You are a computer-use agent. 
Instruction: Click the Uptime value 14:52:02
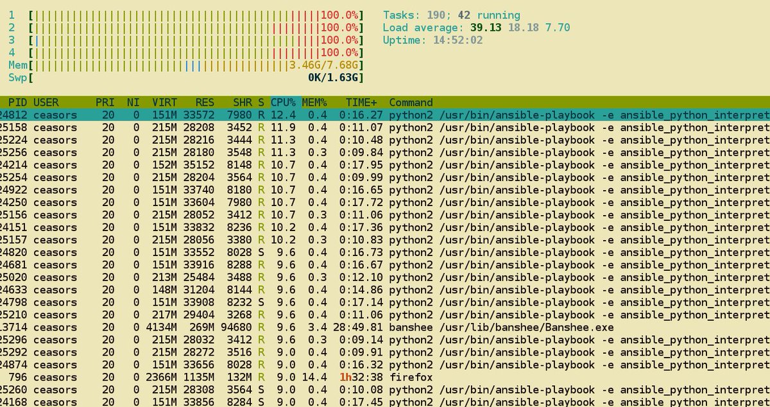458,40
